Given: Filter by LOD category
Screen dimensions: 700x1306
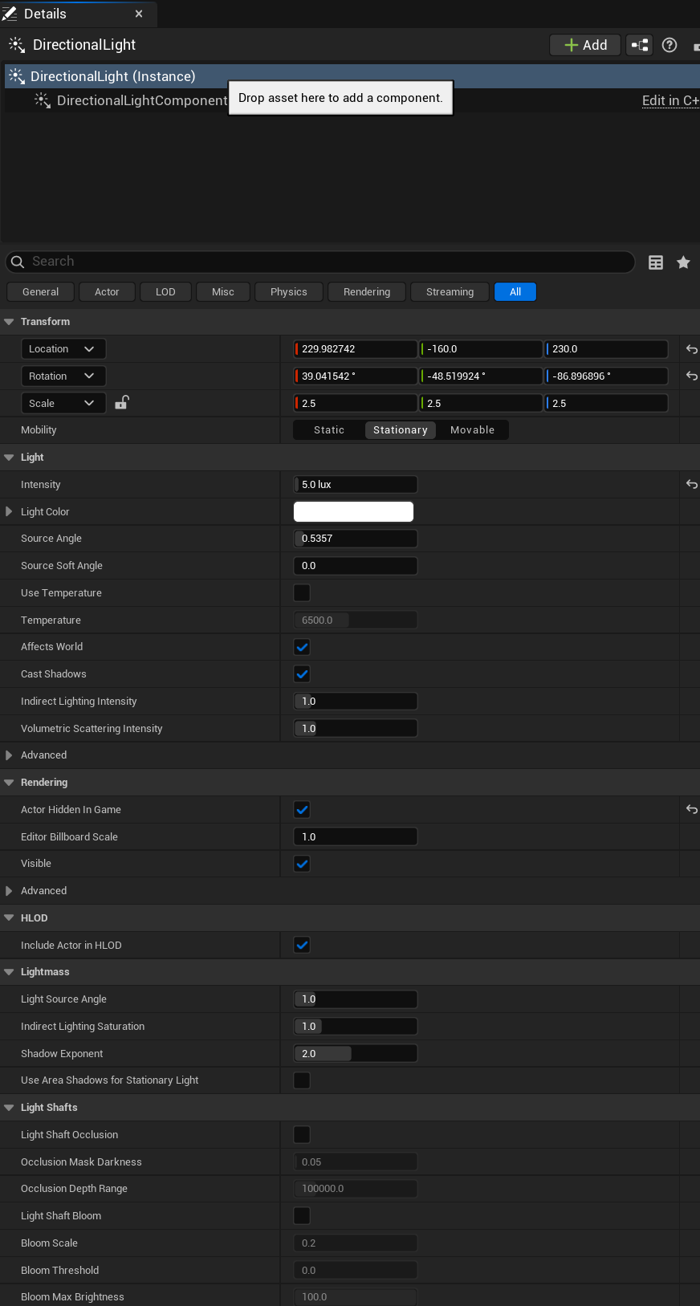Looking at the screenshot, I should coord(165,292).
